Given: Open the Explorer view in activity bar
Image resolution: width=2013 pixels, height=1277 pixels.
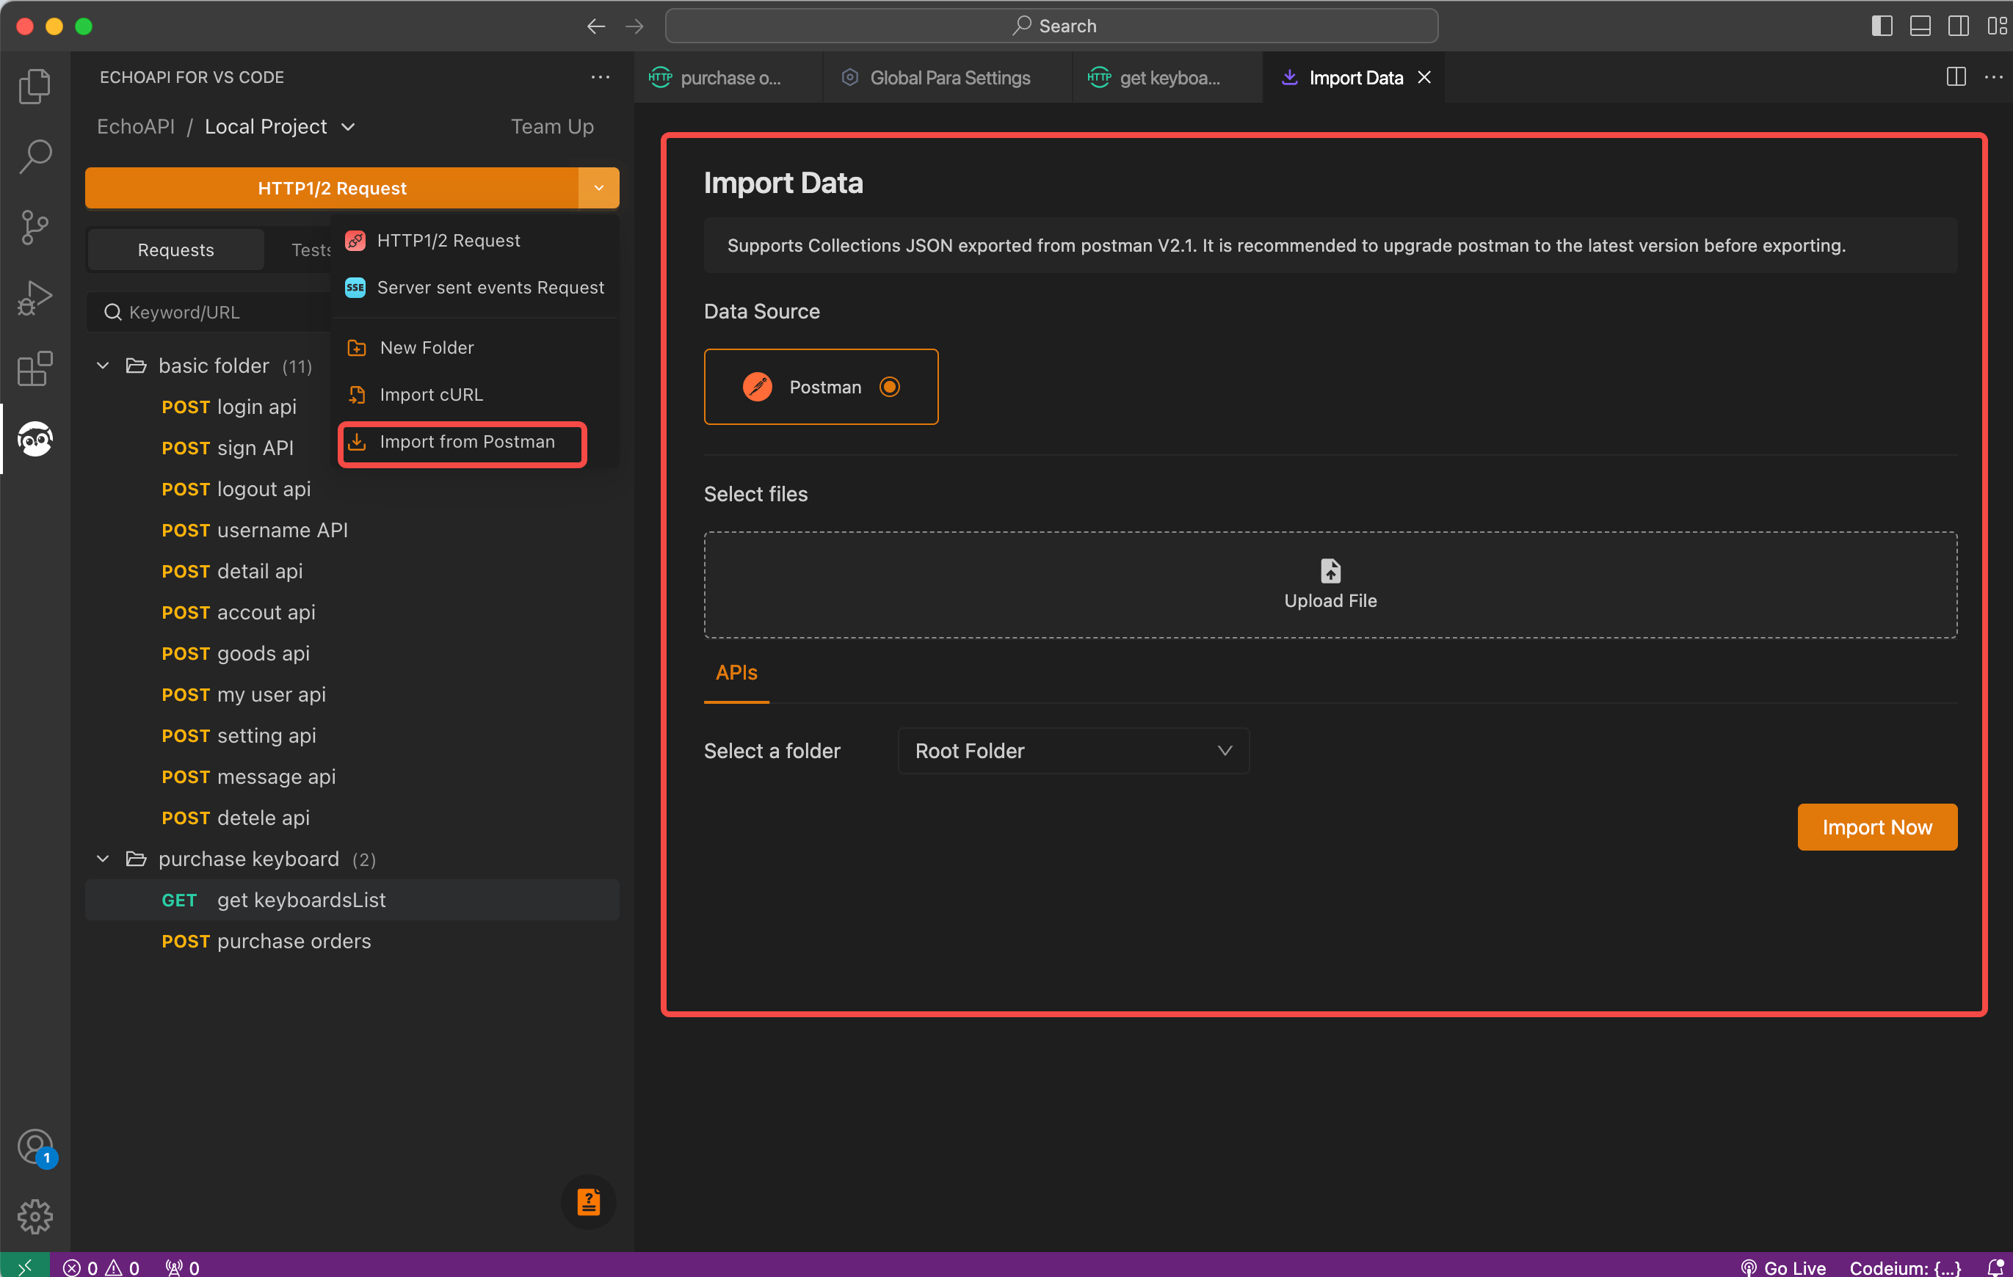Looking at the screenshot, I should tap(35, 86).
